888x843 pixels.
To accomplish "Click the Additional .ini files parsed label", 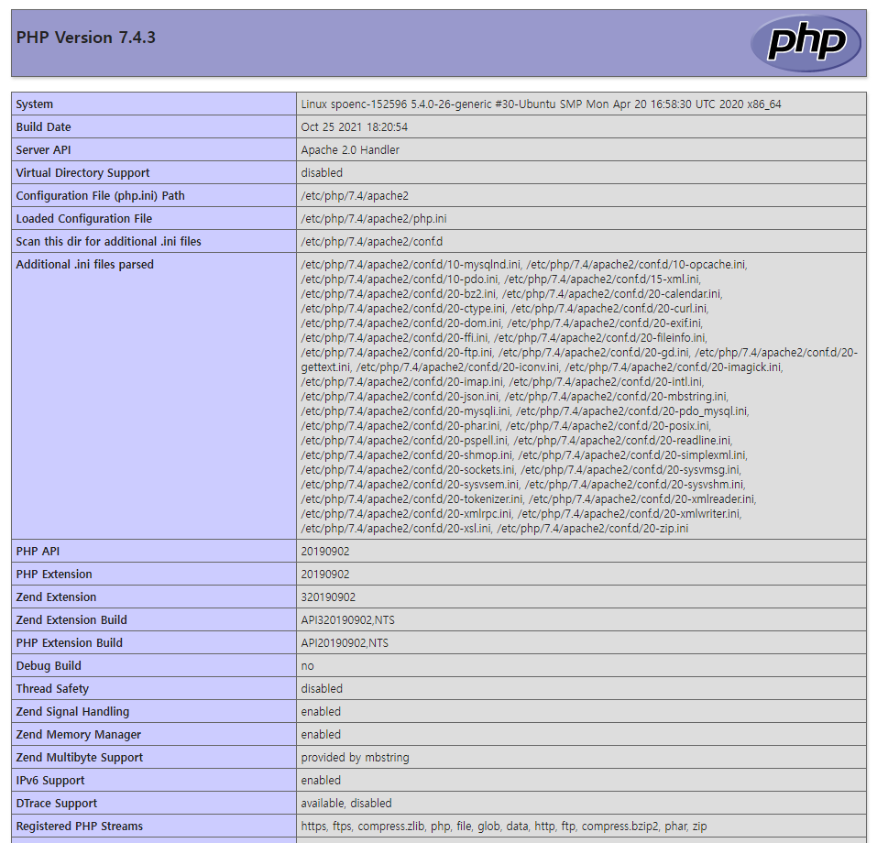I will pos(84,265).
